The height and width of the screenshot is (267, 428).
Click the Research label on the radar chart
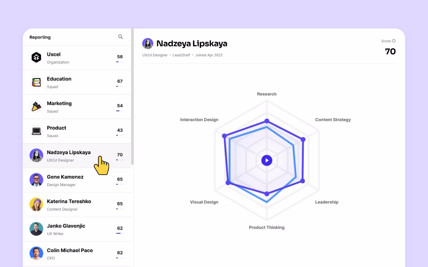pos(266,94)
